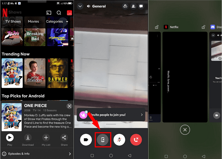Tap Android back button in Discord screen
The image size is (222, 159).
(130, 155)
